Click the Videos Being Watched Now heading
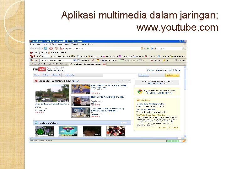The height and width of the screenshot is (169, 226). click(55, 81)
